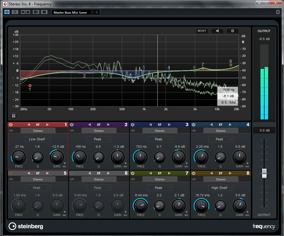This screenshot has height=236, width=284.
Task: Show the piano keyboard below the graph
Action: 14,116
